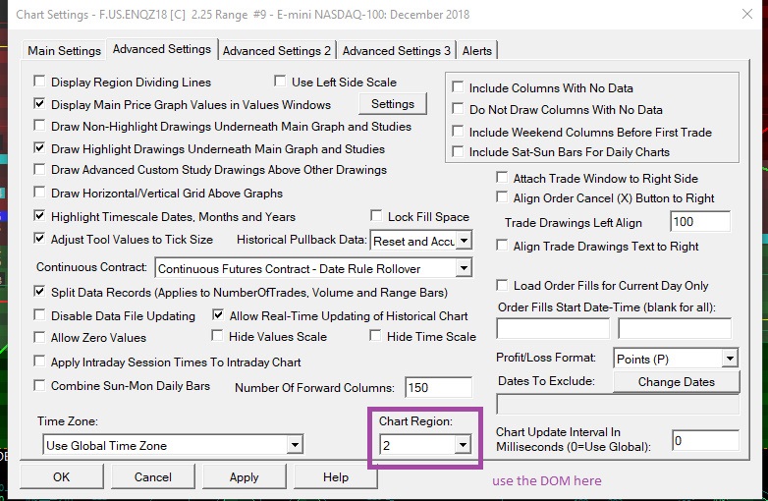Click the Trade Drawings Left Align field
The width and height of the screenshot is (768, 501).
pyautogui.click(x=700, y=222)
